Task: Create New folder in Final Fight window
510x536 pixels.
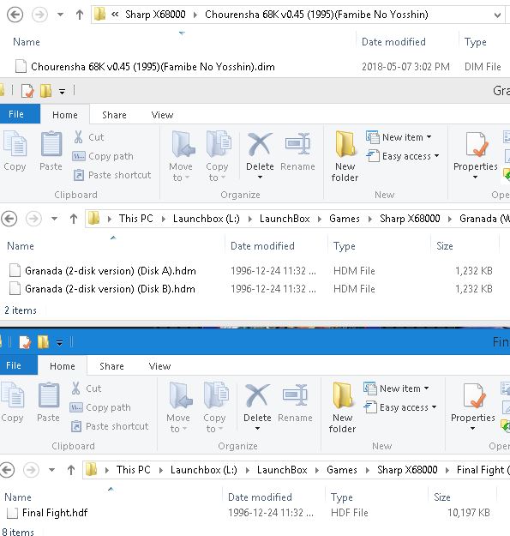Action: 342,407
